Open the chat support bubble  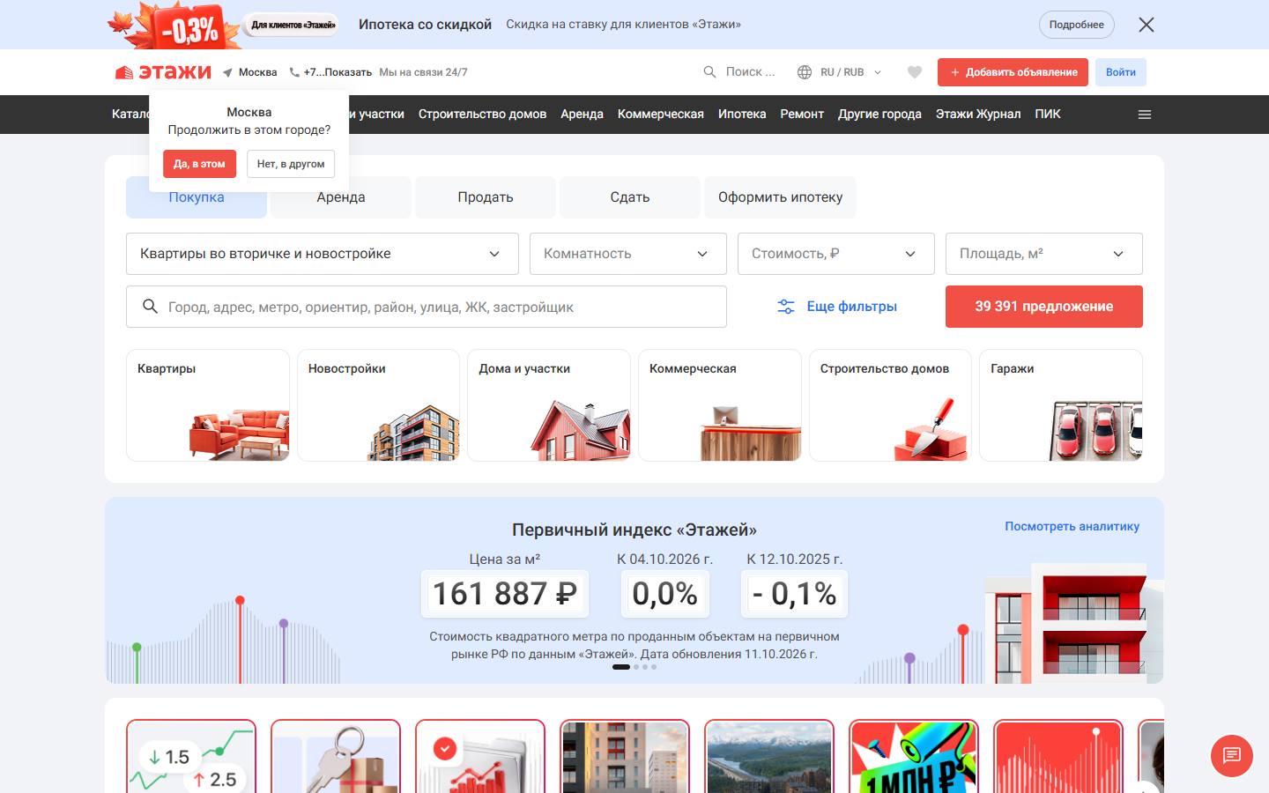[x=1232, y=755]
